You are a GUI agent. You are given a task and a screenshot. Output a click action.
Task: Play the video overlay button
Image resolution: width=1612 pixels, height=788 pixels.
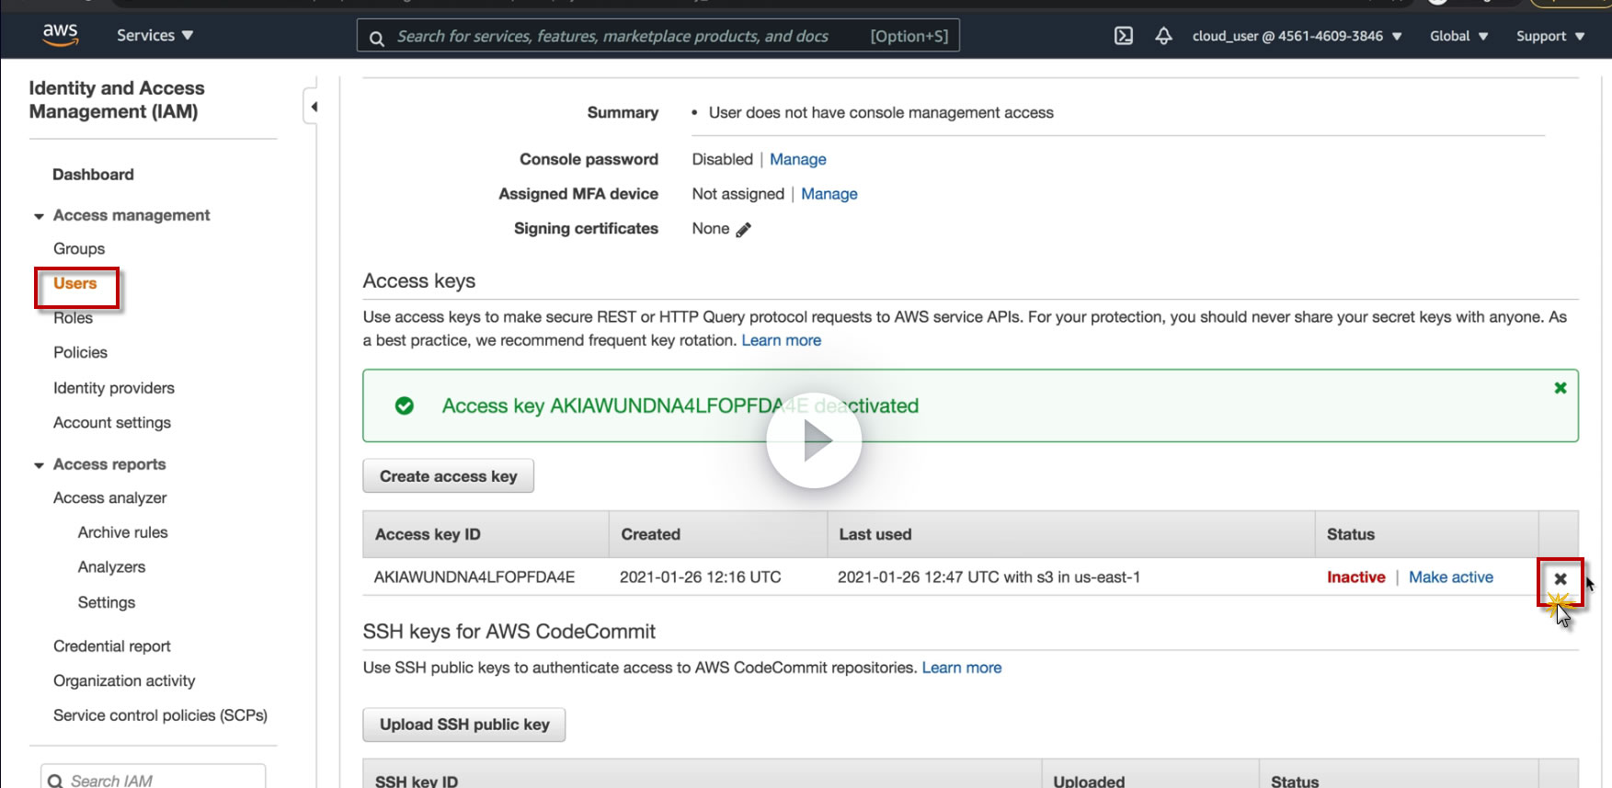[814, 440]
